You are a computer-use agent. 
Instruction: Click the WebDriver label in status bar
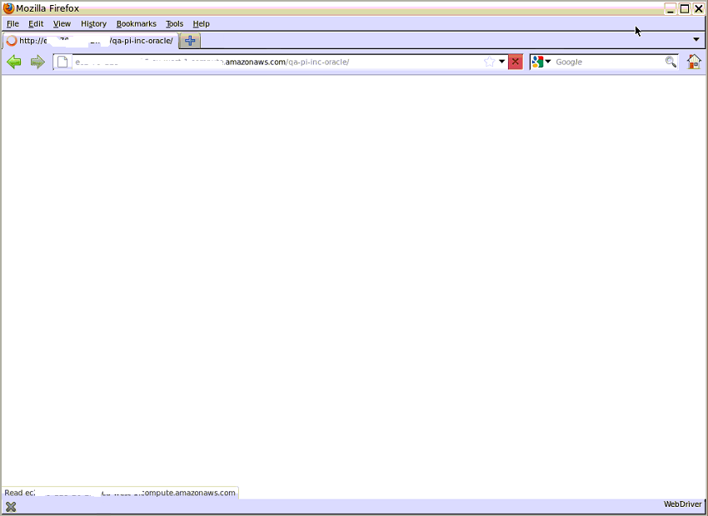tap(683, 504)
